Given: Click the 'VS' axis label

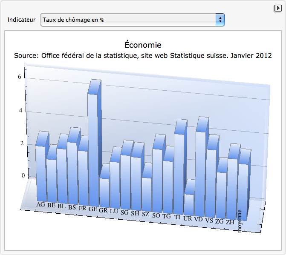Looking at the screenshot, I should tap(209, 221).
